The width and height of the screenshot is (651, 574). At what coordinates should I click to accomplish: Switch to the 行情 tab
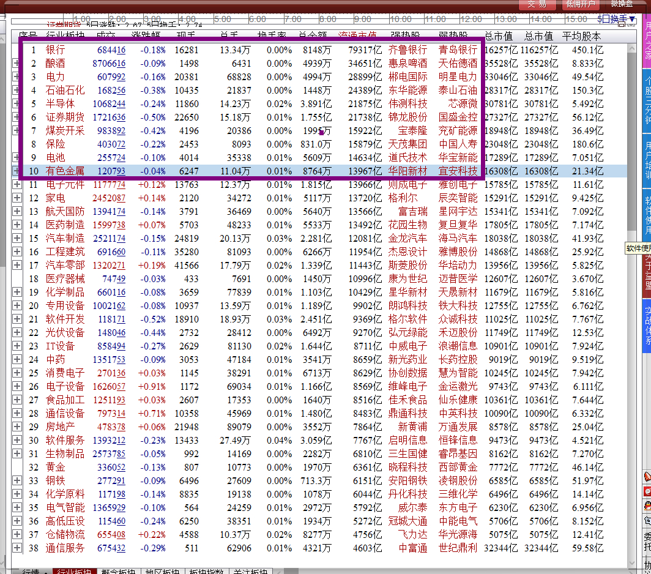[31, 571]
